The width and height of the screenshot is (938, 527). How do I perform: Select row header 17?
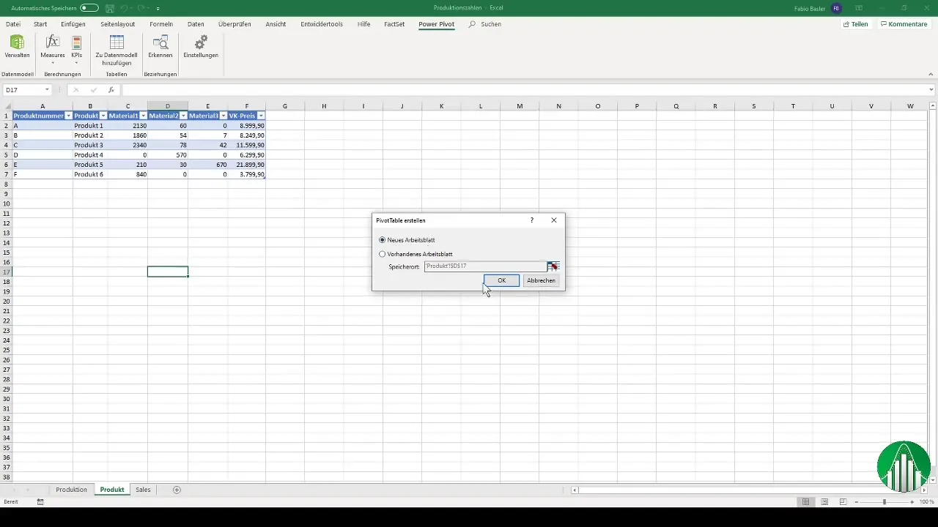(6, 272)
